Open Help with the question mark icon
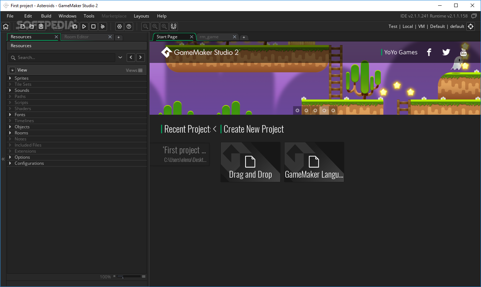The image size is (481, 287). 129,26
